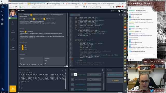The width and height of the screenshot is (166, 93).
Task: Open the RESULTS sidebar item
Action: coord(13,40)
